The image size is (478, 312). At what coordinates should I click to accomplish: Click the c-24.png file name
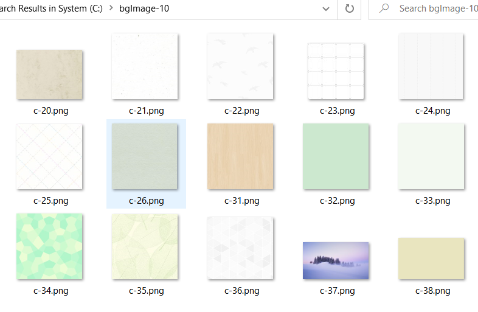point(432,111)
